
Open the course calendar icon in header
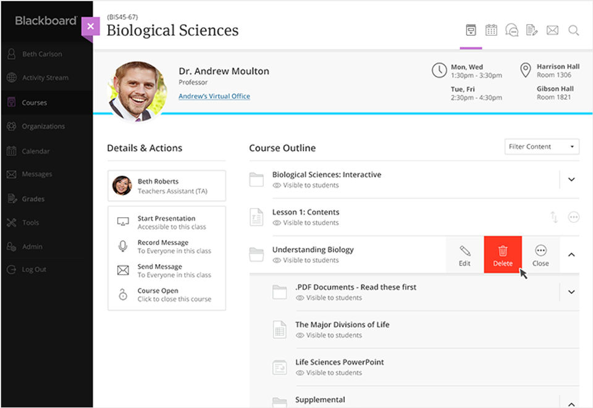(x=491, y=30)
